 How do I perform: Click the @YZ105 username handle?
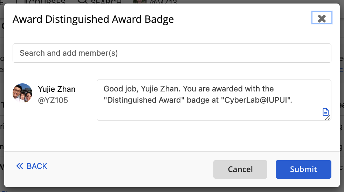point(53,100)
